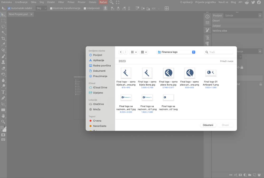
Task: Open the info panel icon
Action: [208, 17]
